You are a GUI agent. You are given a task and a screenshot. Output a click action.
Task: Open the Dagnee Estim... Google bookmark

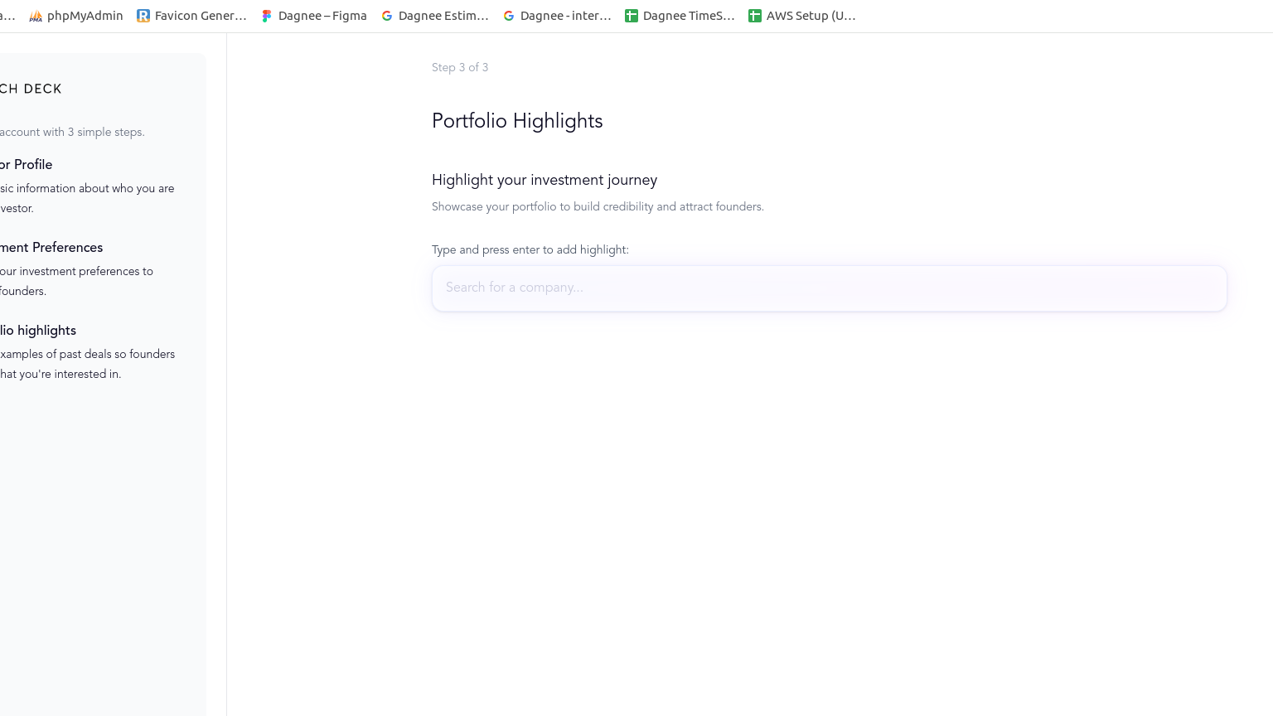435,16
